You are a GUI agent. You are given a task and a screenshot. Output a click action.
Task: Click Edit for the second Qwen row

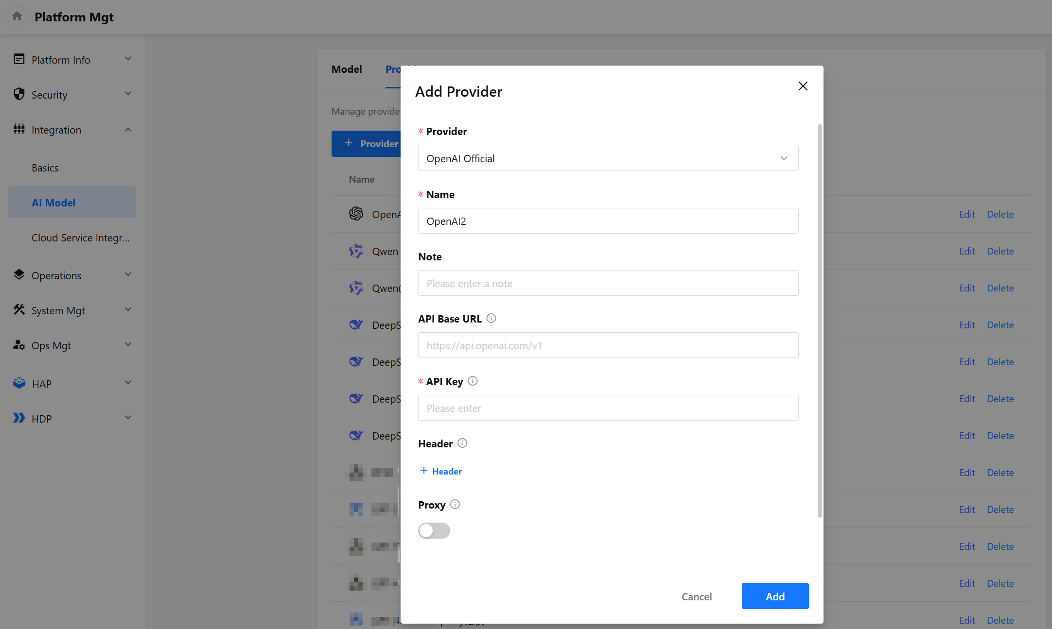967,288
